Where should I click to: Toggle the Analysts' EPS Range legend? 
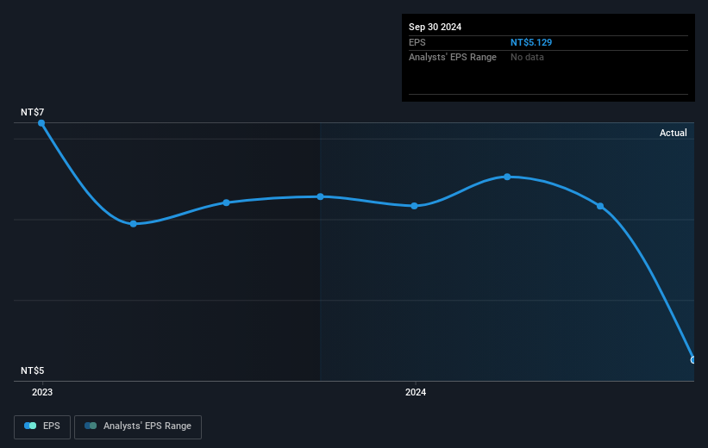pos(138,426)
